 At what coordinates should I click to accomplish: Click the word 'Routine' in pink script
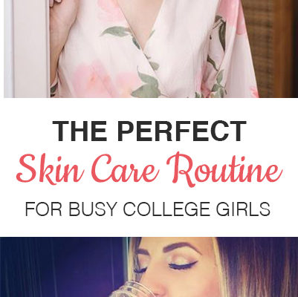click(x=224, y=169)
